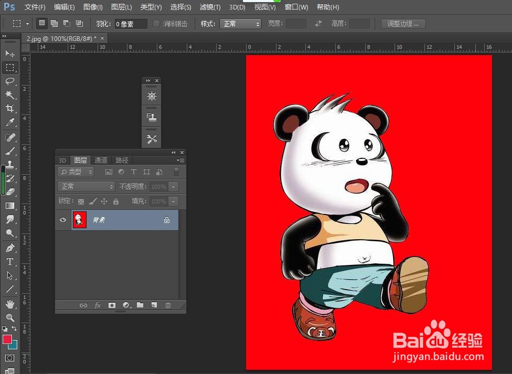
Task: Delete layer with trash icon
Action: (x=168, y=305)
